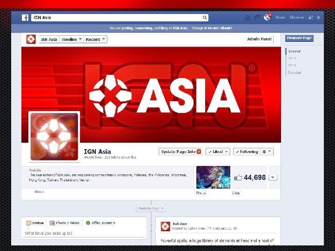This screenshot has height=251, width=335.
Task: Open the Admin Panel
Action: pyautogui.click(x=259, y=39)
